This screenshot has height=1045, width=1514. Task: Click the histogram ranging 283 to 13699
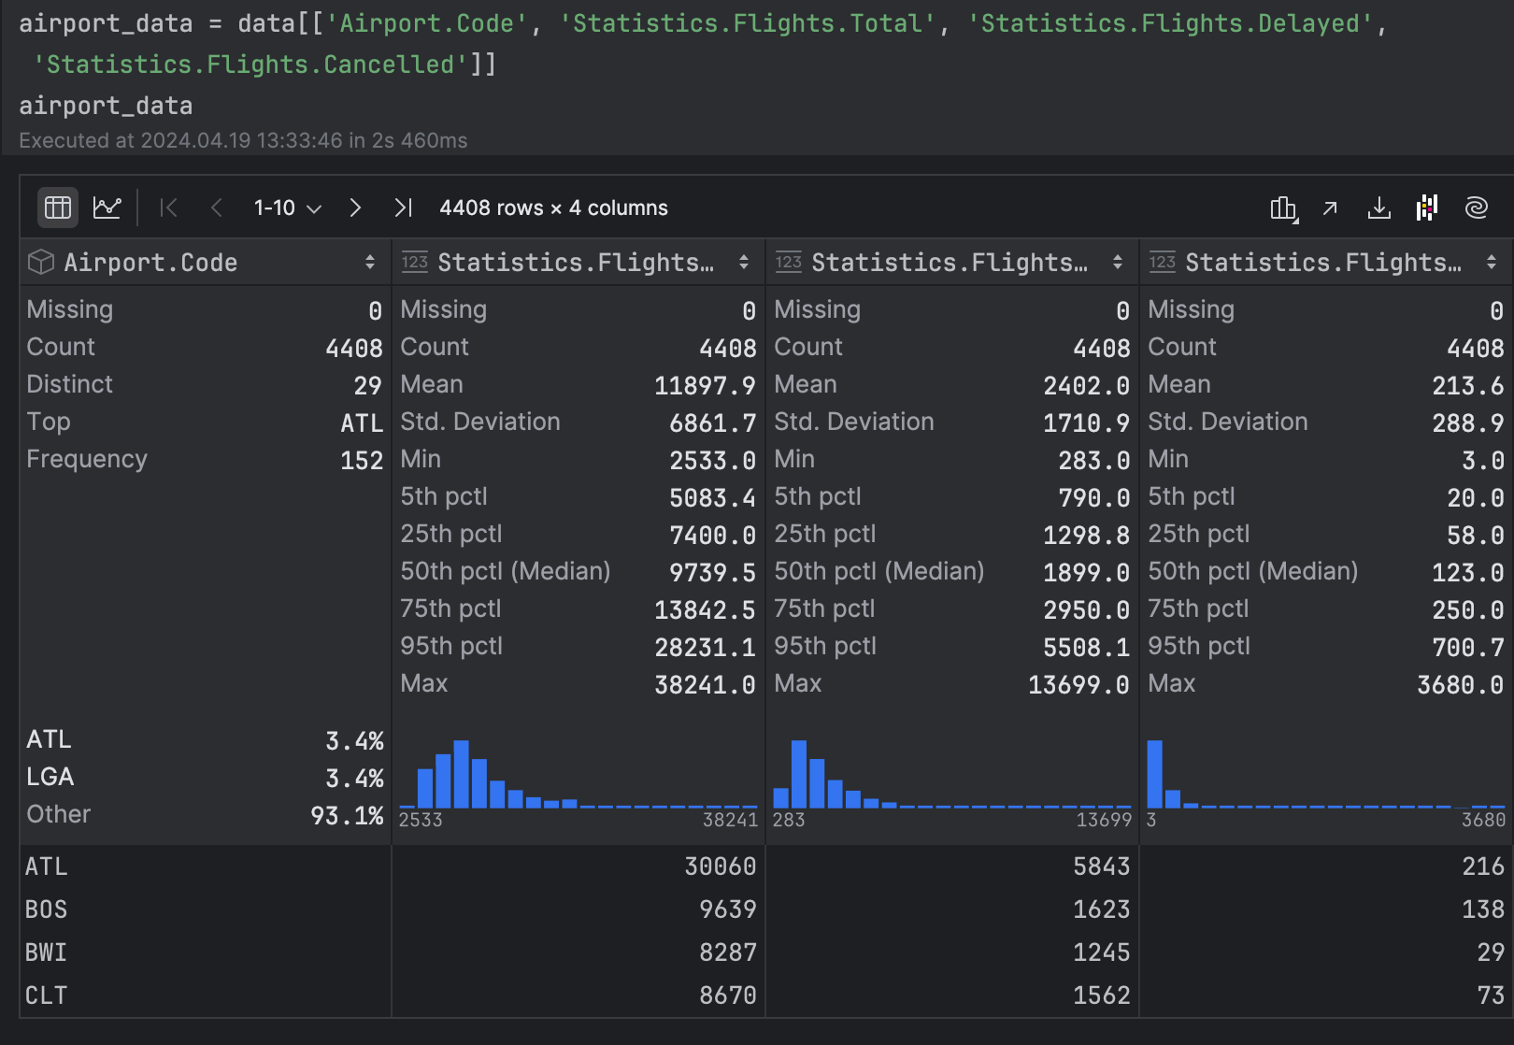[x=951, y=776]
